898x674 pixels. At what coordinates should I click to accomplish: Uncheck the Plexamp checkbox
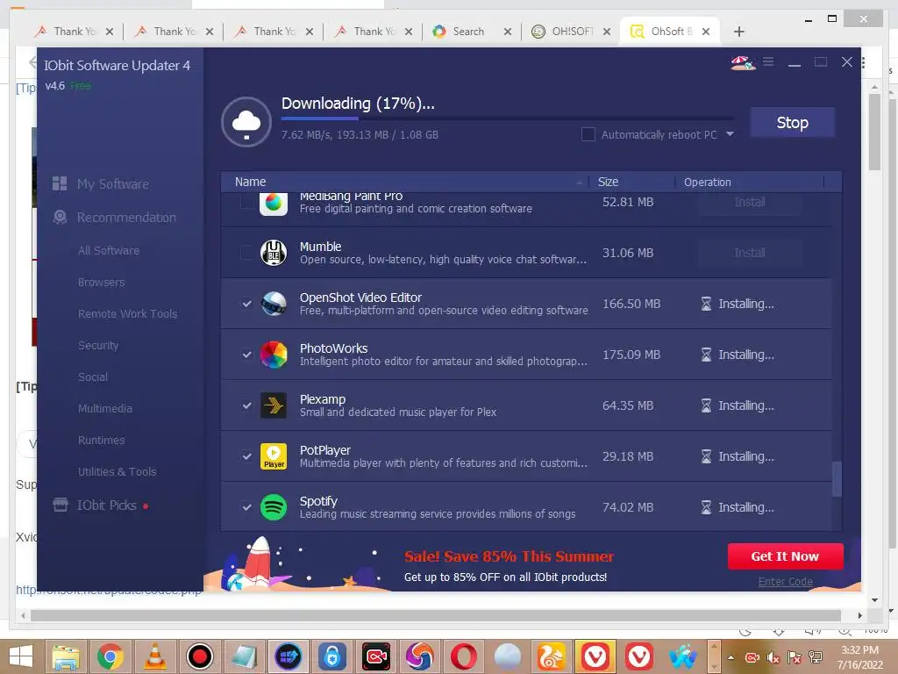tap(246, 405)
